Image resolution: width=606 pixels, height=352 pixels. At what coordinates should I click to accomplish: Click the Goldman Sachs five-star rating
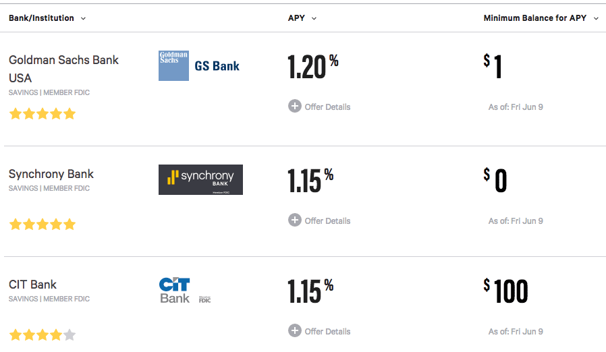click(x=43, y=114)
